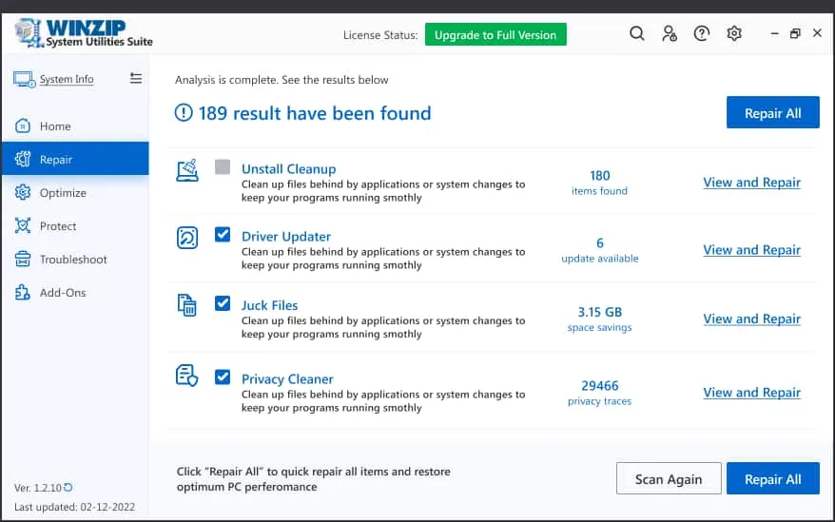Click the Ver. 1.2.10 text
Screen dimensions: 835x522
(38, 488)
